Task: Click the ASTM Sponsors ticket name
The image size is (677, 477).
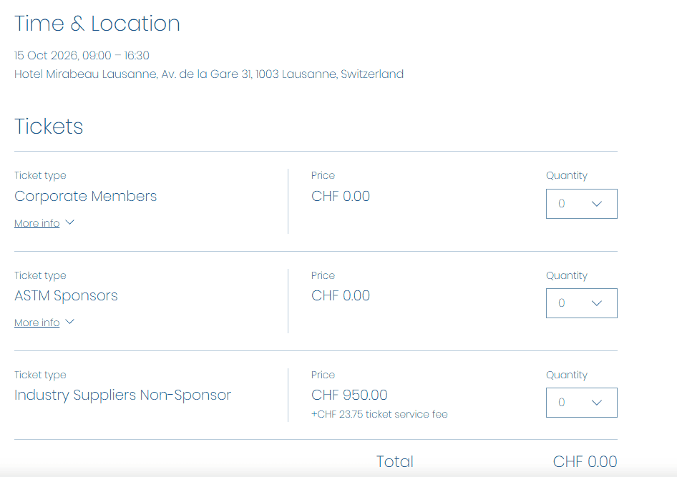Action: click(66, 296)
